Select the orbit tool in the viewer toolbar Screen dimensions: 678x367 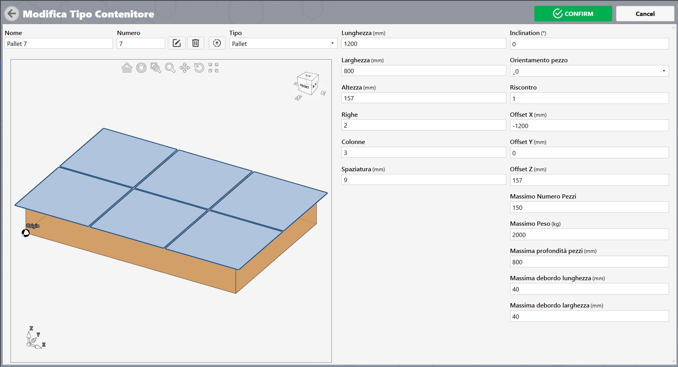[141, 68]
